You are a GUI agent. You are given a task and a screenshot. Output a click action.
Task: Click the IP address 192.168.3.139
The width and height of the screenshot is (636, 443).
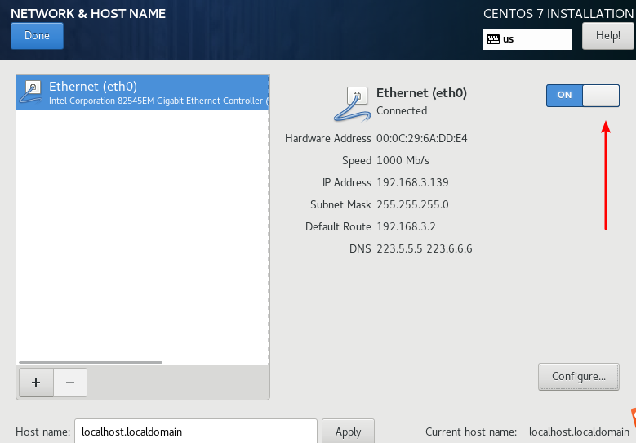[412, 182]
